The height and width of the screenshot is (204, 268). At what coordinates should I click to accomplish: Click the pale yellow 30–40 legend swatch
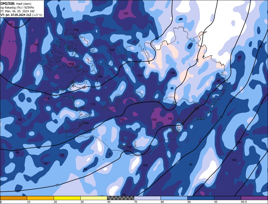(94, 198)
